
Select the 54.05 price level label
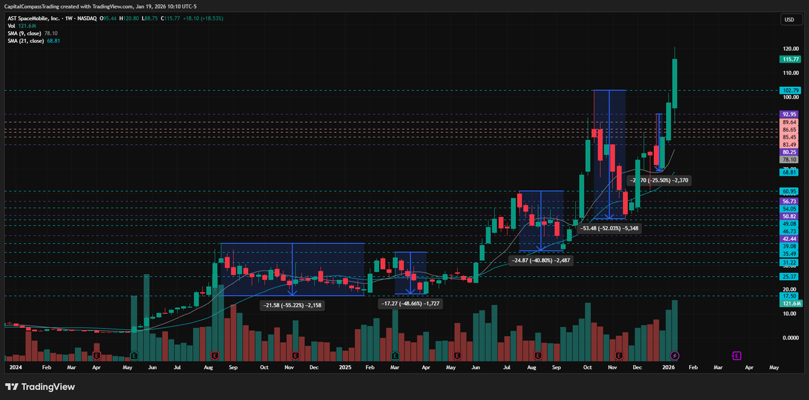click(789, 209)
